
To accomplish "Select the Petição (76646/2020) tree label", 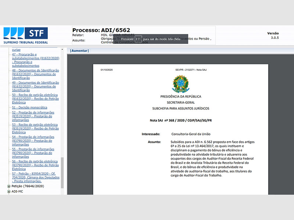I will pos(28,186).
